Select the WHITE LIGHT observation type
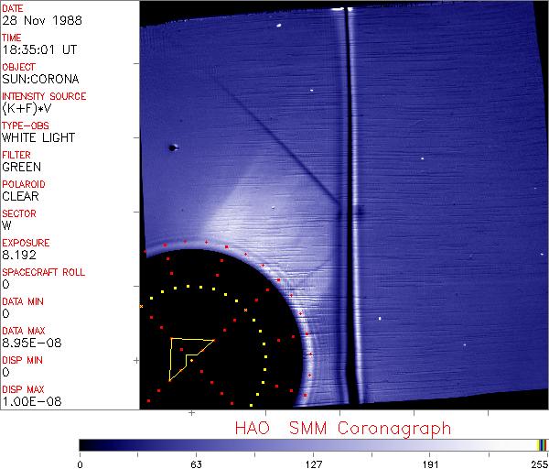The image size is (549, 469). tap(38, 137)
